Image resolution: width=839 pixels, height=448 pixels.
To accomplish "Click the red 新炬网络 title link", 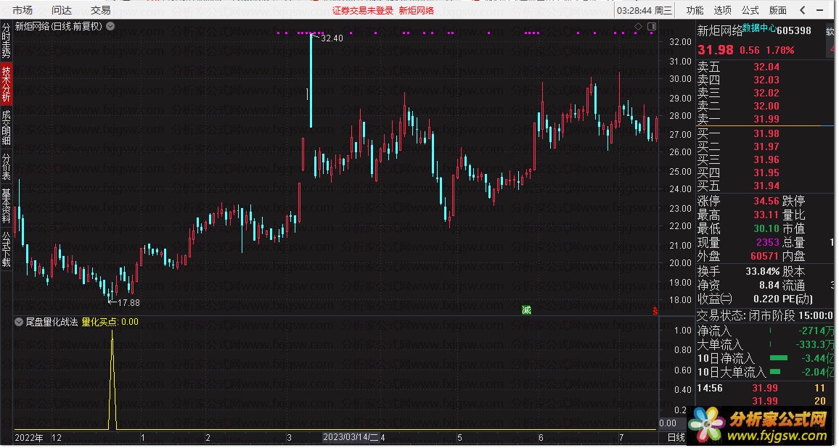I will [417, 10].
